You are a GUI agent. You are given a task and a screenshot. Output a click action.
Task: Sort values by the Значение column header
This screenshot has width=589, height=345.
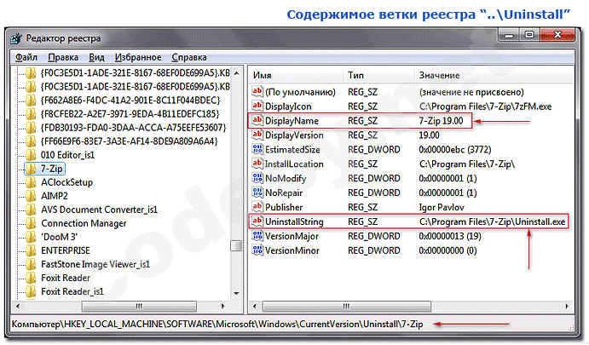(x=494, y=76)
